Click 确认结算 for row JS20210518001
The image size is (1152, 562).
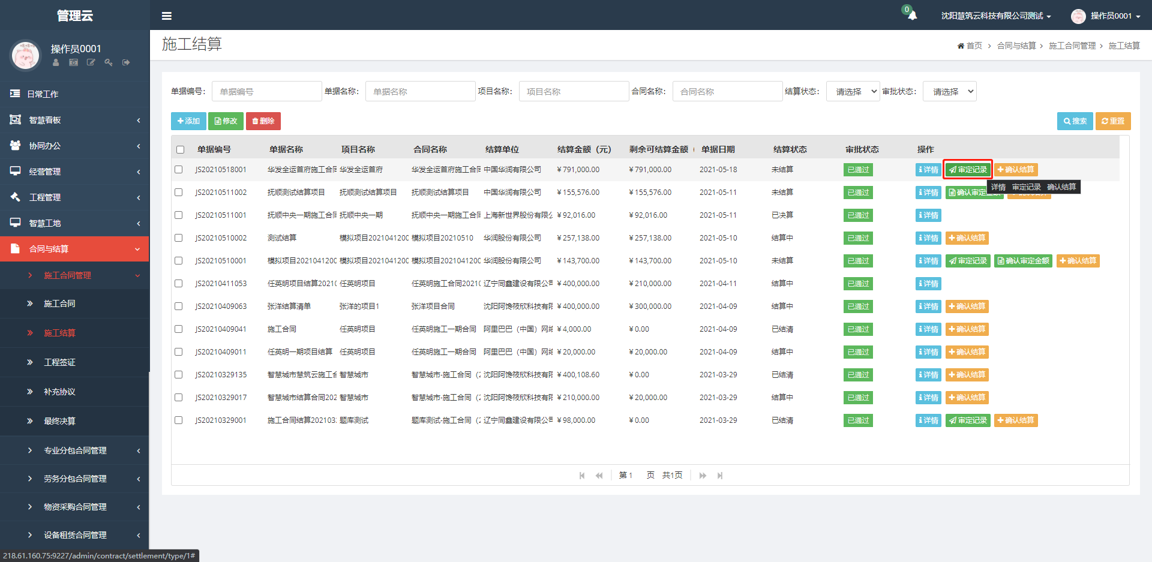point(1016,170)
